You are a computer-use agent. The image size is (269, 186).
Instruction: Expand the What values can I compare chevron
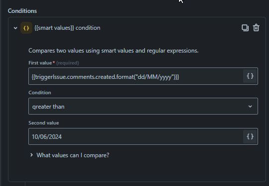tap(31, 155)
